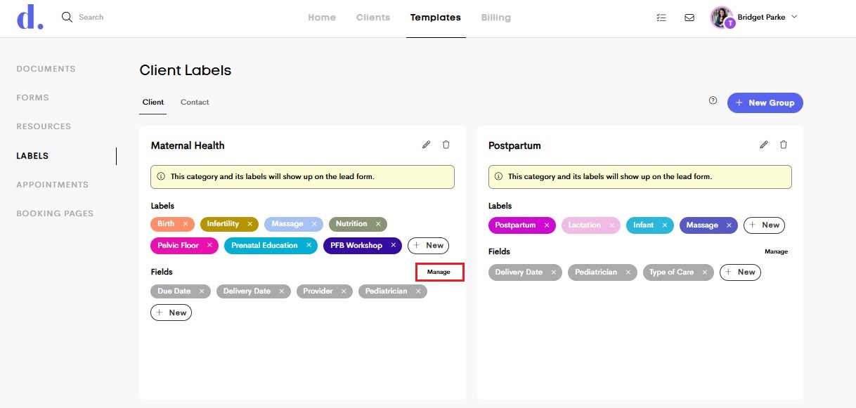Image resolution: width=856 pixels, height=408 pixels.
Task: Expand the Bridget Parke account dropdown
Action: click(x=794, y=17)
